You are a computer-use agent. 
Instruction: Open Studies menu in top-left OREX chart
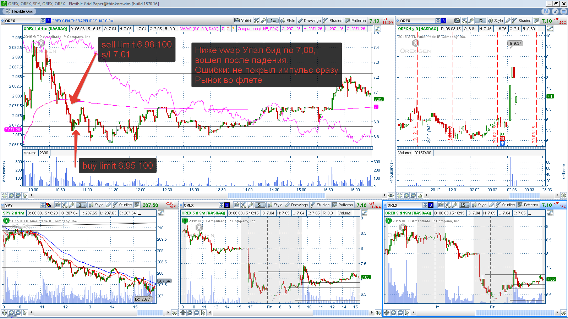332,21
